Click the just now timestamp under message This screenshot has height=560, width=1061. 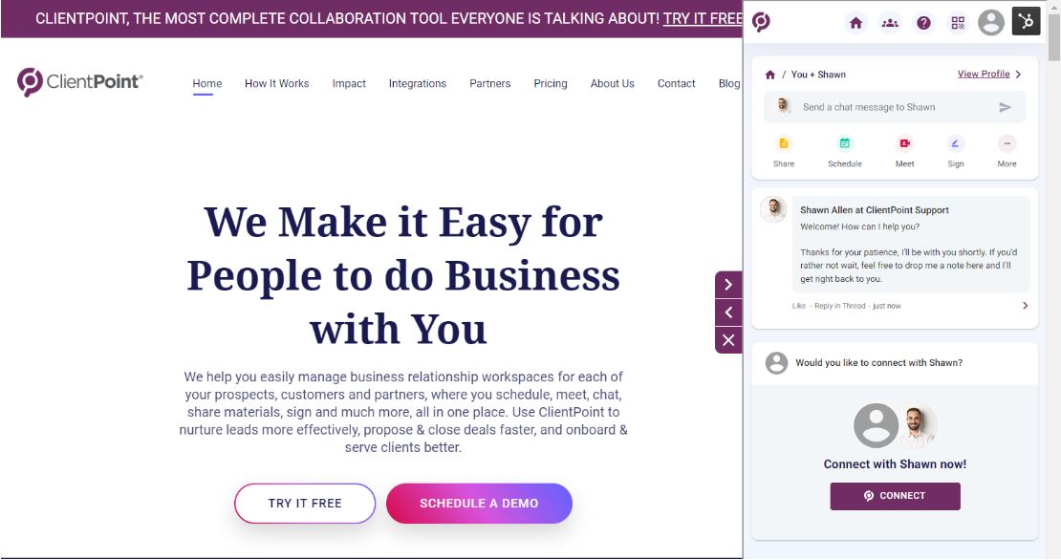(x=887, y=306)
